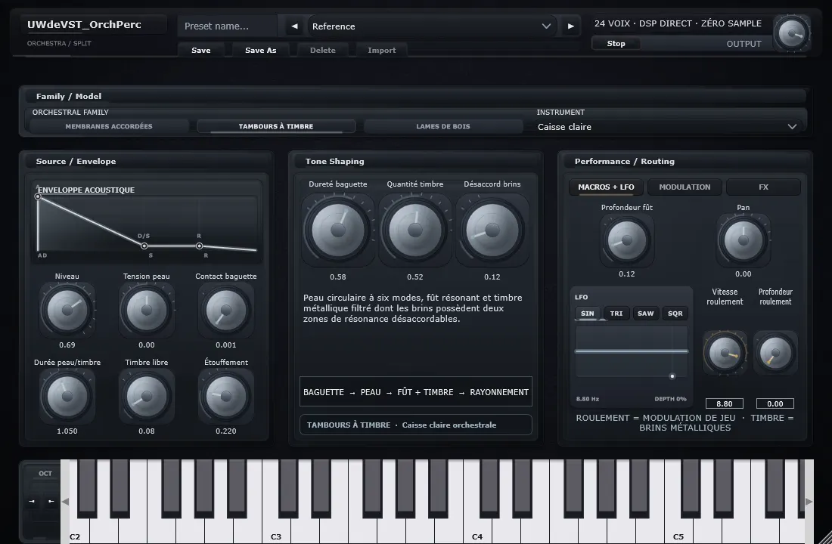This screenshot has width=832, height=544.
Task: Click the Durée peau/timbre knob
Action: (x=67, y=396)
